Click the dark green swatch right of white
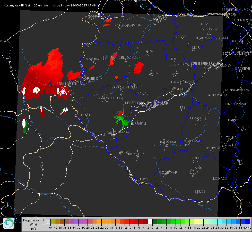252x232 pixels. pyautogui.click(x=155, y=221)
